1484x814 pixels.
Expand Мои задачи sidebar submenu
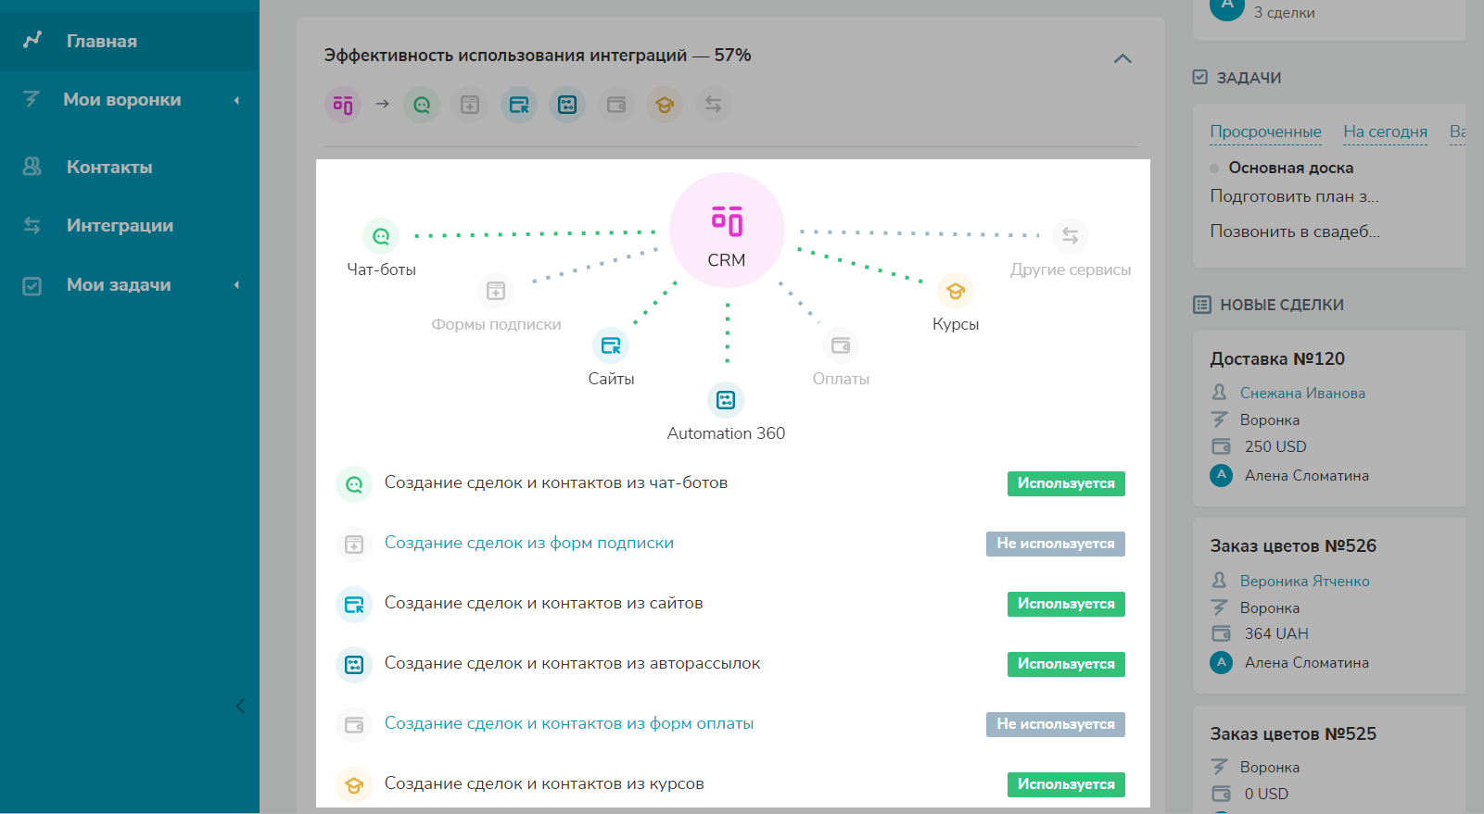tap(236, 285)
